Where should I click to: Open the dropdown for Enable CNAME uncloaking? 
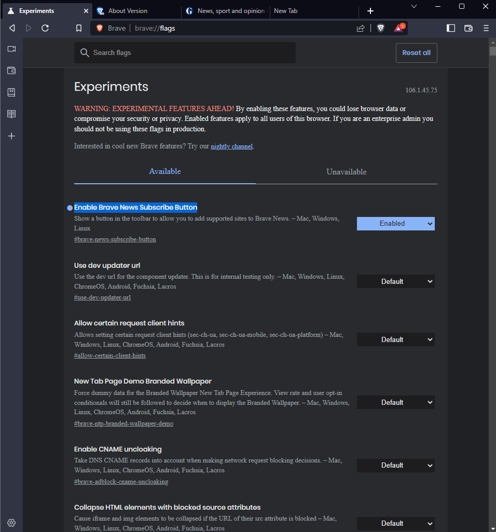[395, 465]
